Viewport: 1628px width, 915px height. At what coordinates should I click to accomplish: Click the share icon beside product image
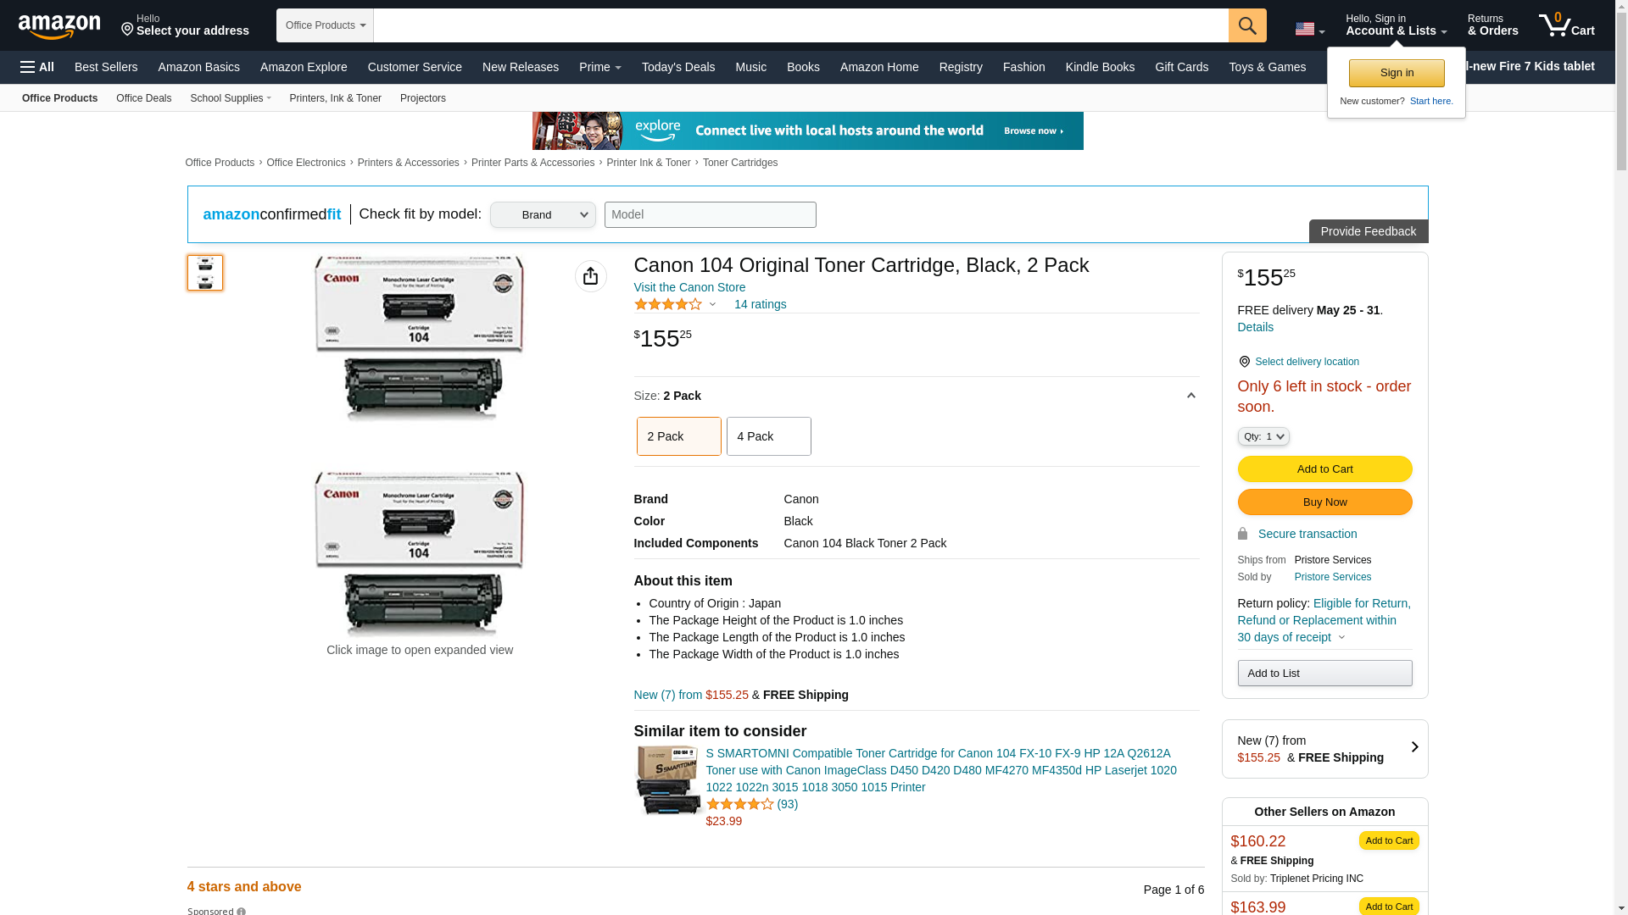pyautogui.click(x=590, y=276)
